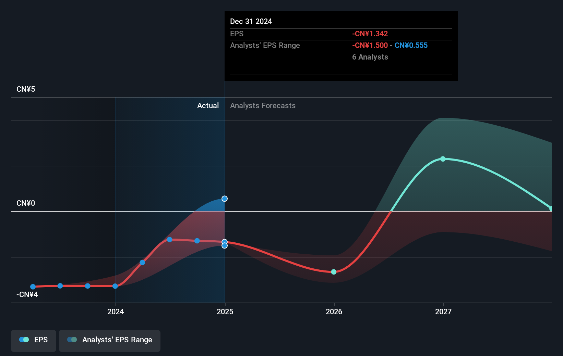Click the 2027 x-axis label
563x356 pixels.
443,311
